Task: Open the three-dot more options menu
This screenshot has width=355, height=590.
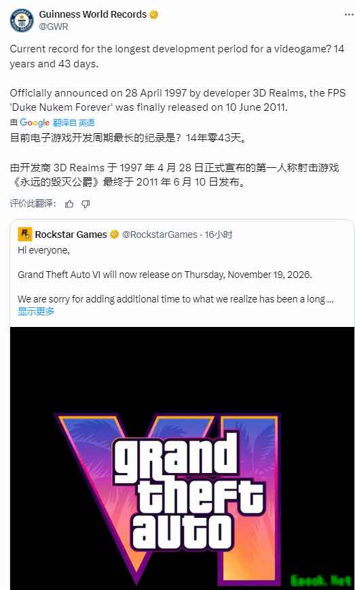Action: pyautogui.click(x=349, y=15)
